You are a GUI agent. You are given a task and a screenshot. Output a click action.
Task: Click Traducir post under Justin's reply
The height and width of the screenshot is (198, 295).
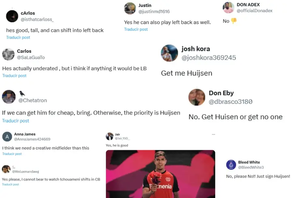tap(136, 29)
